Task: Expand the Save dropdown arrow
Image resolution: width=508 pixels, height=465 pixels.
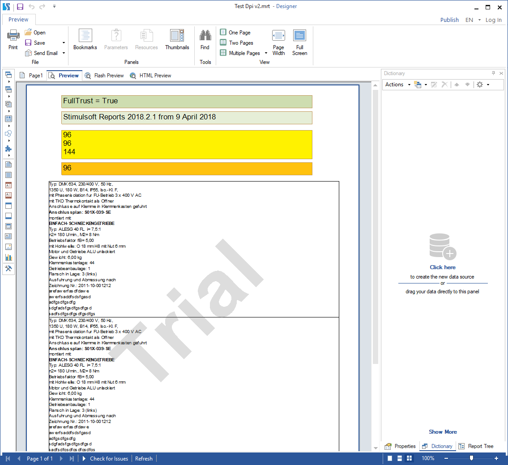Action: click(64, 43)
